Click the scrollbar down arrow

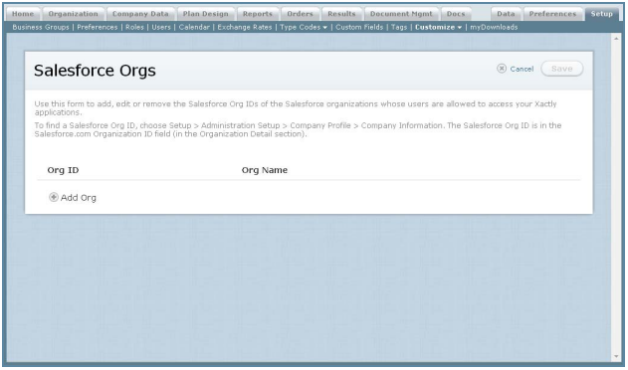[616, 356]
